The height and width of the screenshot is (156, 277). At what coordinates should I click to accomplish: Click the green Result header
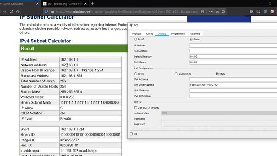tap(74, 49)
